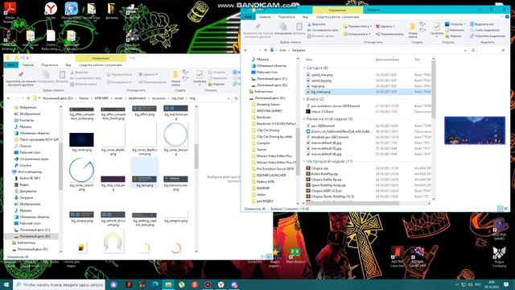Click the up arrow in the img window navigation

[28, 98]
